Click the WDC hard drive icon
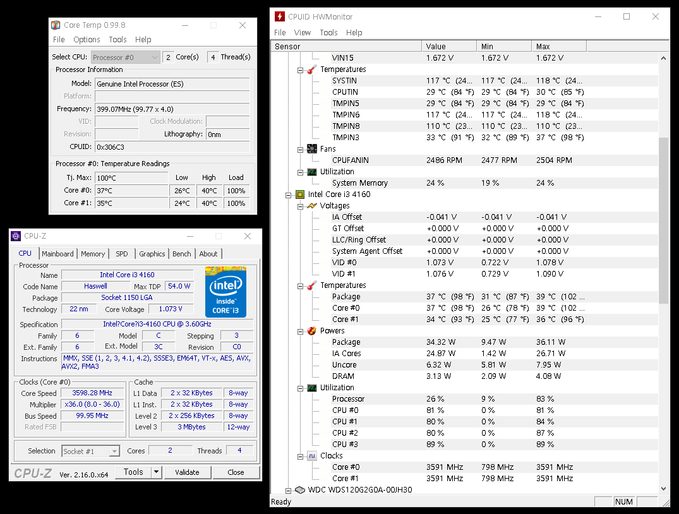Screen dimensions: 679x514 point(300,490)
